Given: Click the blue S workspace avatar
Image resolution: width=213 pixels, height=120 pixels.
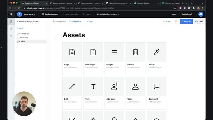Looking at the screenshot, I should coord(19,14).
